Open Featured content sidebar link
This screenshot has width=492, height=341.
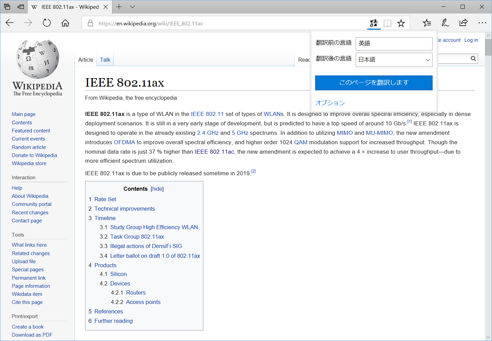click(31, 131)
